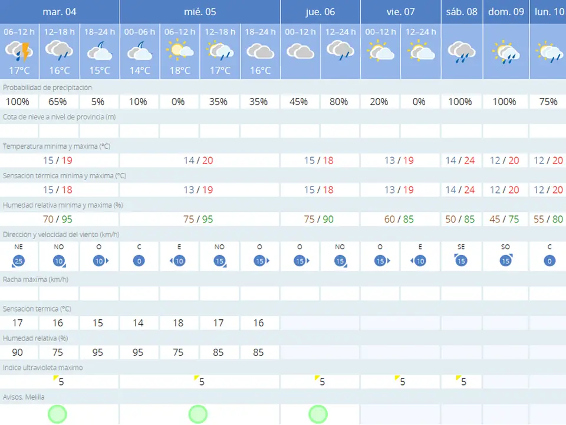The image size is (566, 425).
Task: Click the thunderstorm icon for mar. 04 06–12 h
Action: pyautogui.click(x=19, y=51)
